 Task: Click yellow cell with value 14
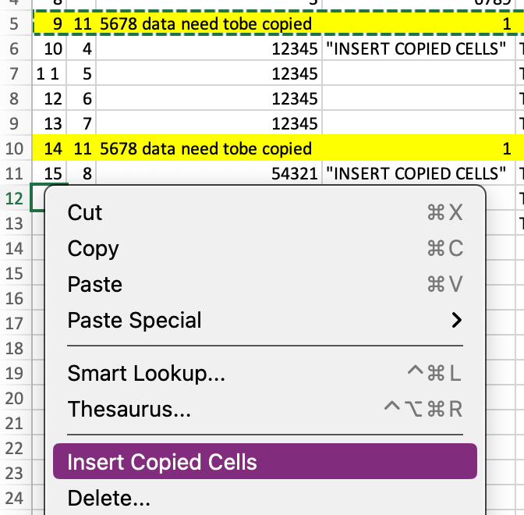coord(51,148)
